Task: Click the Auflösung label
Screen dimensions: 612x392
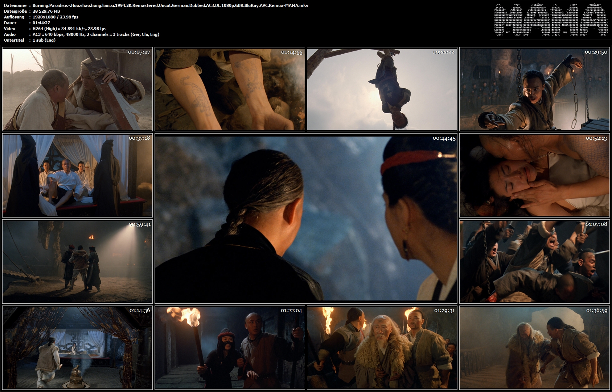Action: tap(14, 17)
